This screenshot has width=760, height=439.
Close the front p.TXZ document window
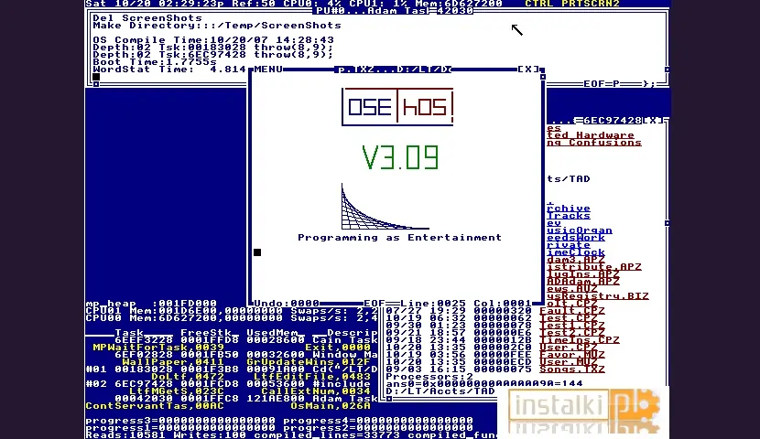[x=527, y=70]
